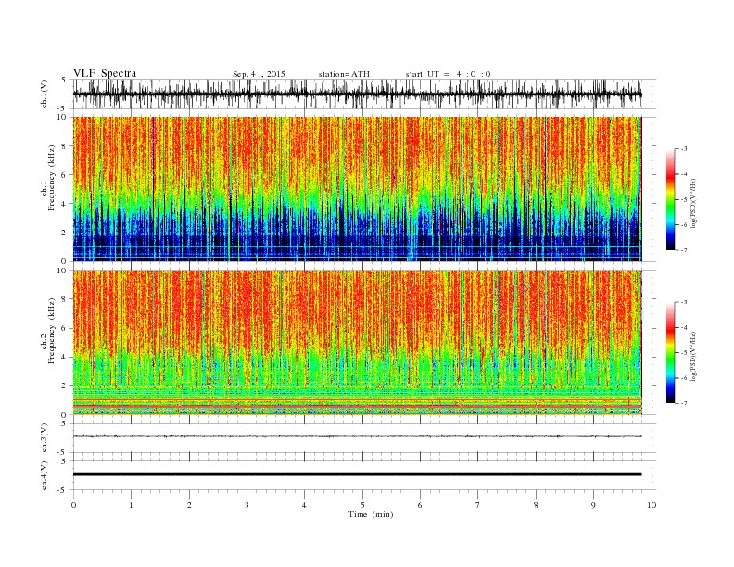Click inside the ch.2 spectrogram panel
This screenshot has height=567, width=734.
pyautogui.click(x=357, y=342)
